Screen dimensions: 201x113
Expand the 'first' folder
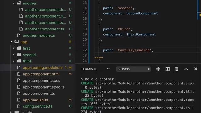(x=13, y=48)
